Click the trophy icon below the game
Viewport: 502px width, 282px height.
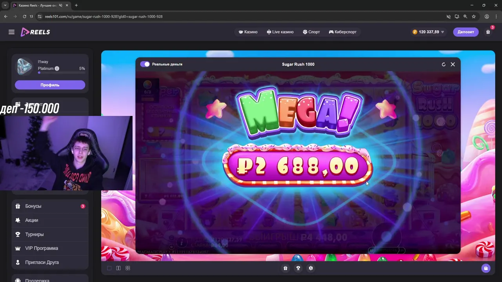coord(298,268)
